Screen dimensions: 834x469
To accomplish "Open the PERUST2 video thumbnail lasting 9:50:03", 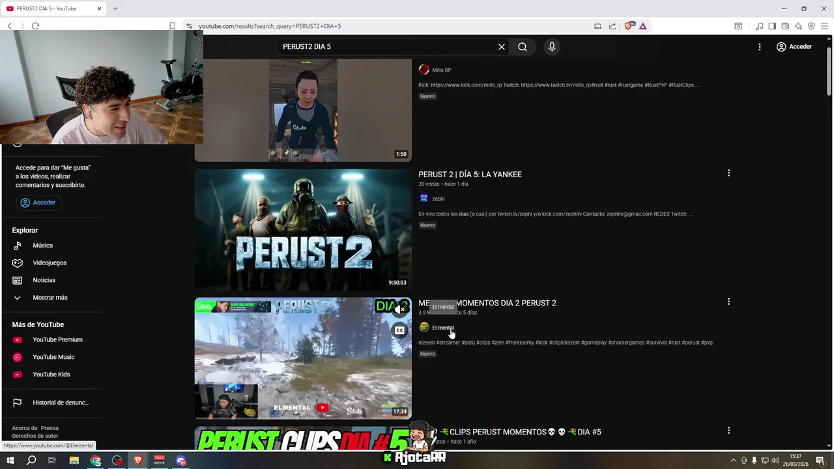I will click(303, 229).
